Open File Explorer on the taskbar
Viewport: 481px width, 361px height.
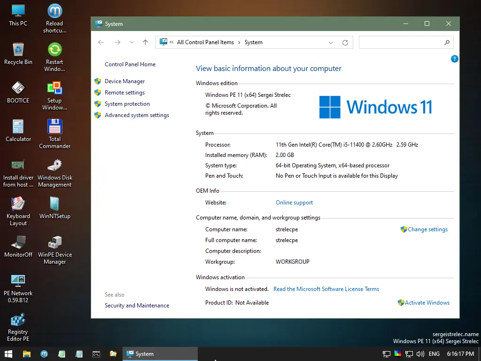27,354
